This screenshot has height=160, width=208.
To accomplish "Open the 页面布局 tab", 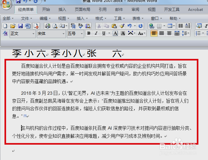I will [82, 10].
